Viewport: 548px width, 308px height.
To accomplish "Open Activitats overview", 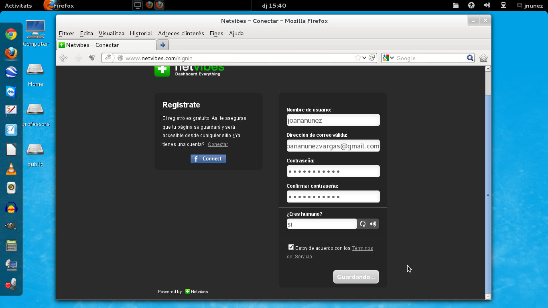I will tap(18, 6).
